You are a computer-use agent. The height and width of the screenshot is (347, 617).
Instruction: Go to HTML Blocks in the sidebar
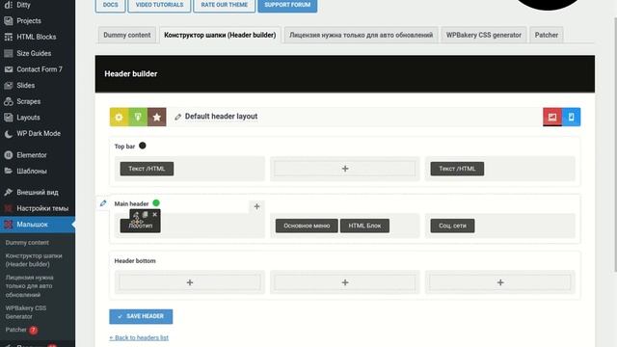[38, 37]
